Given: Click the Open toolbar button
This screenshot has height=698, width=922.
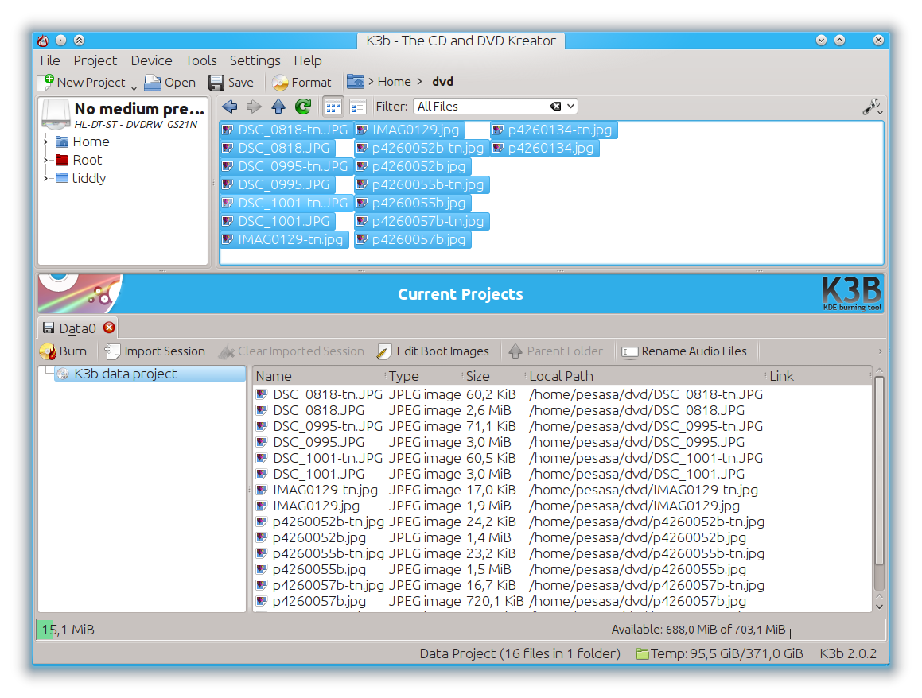Looking at the screenshot, I should (170, 82).
